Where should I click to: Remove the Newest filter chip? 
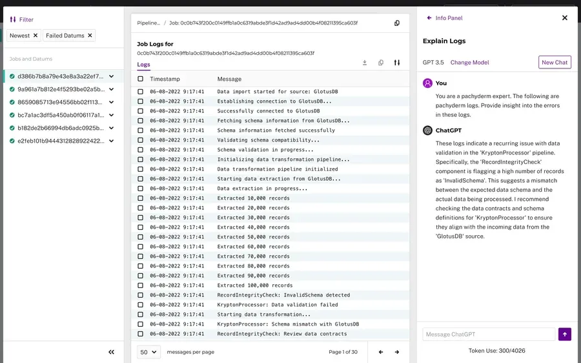coord(36,36)
